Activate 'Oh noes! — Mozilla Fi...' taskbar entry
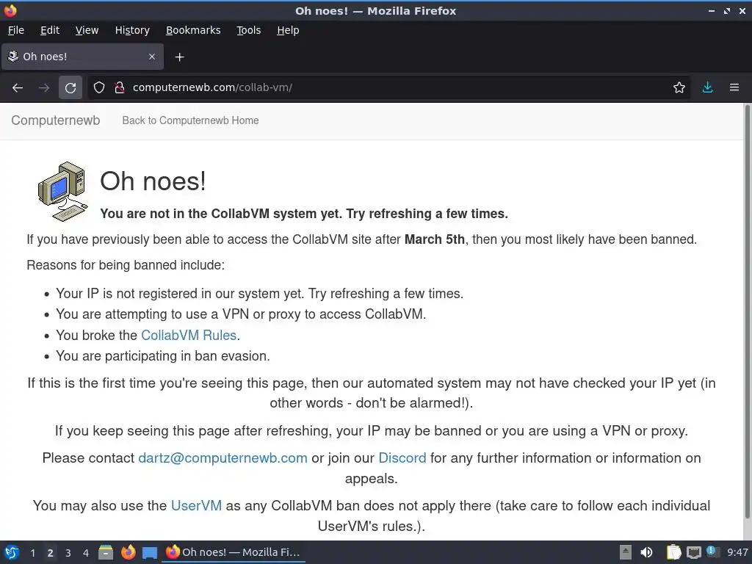This screenshot has height=564, width=752. pos(234,552)
